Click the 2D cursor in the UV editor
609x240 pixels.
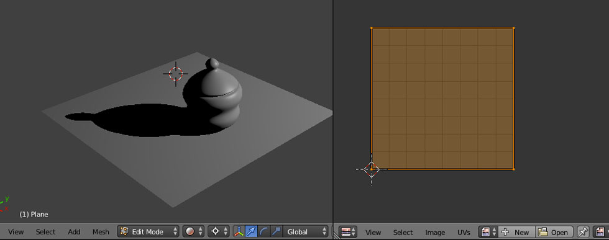[372, 169]
